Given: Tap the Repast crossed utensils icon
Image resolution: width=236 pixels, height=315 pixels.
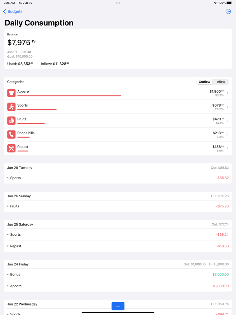Looking at the screenshot, I should [x=11, y=148].
